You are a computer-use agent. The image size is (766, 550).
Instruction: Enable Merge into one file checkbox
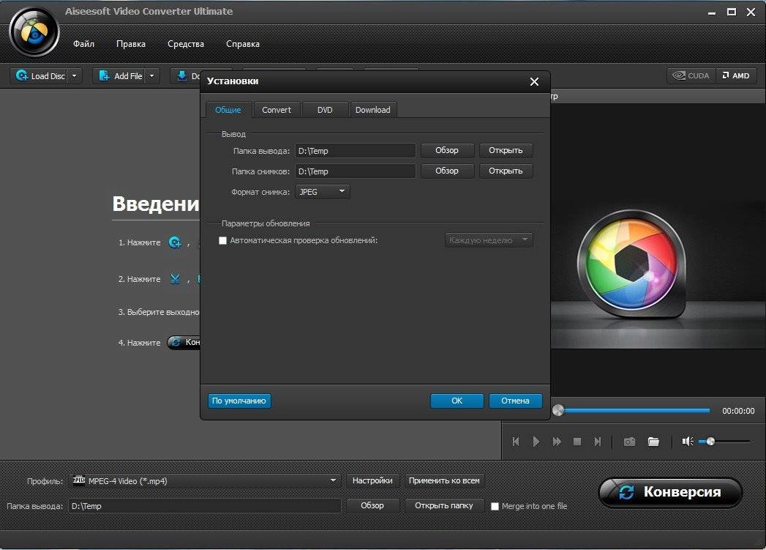point(495,507)
